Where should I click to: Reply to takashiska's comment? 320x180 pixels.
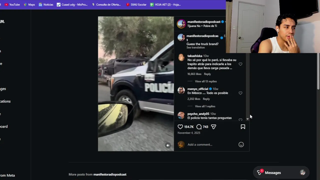207,74
